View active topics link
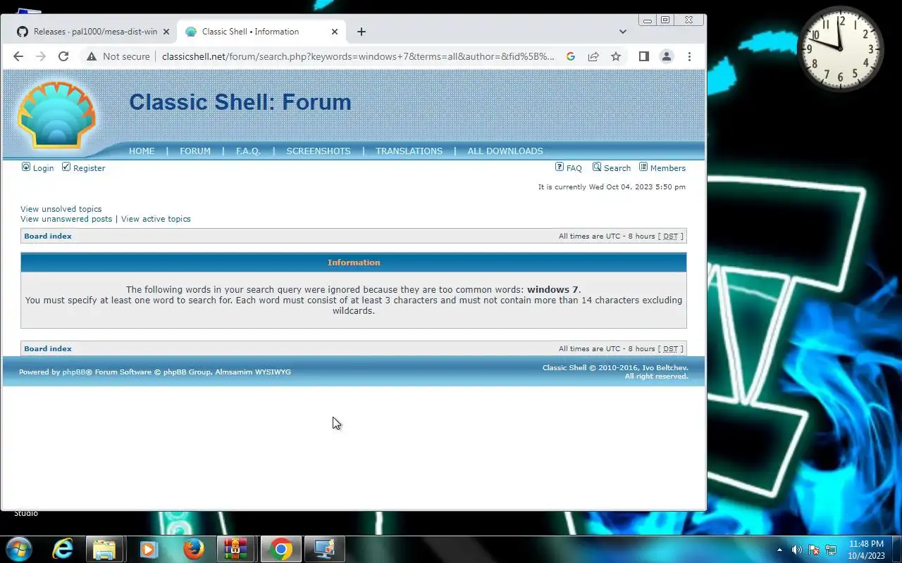Screen dimensions: 902x563 [156, 219]
